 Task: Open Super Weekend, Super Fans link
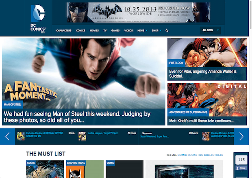[154, 137]
